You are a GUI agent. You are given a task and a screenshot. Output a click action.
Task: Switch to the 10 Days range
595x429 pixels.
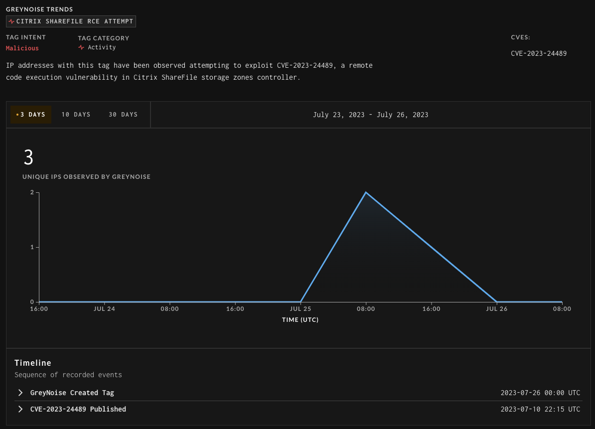76,115
